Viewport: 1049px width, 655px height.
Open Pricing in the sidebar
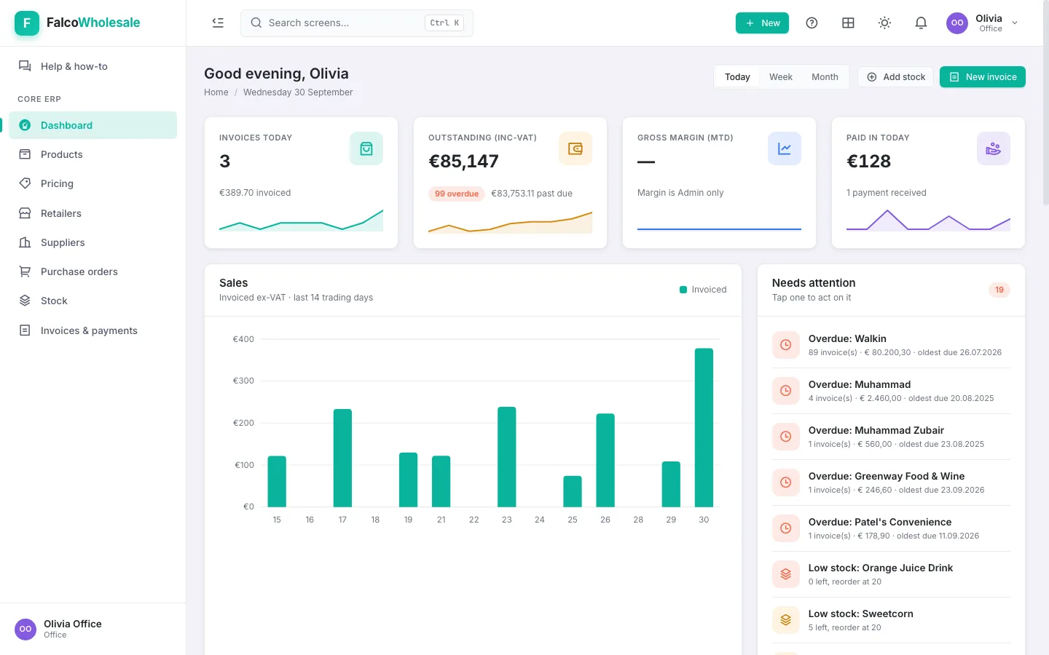93,183
